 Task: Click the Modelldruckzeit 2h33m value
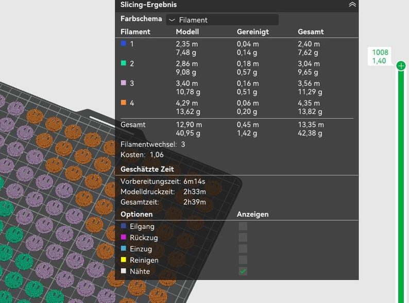pyautogui.click(x=195, y=192)
